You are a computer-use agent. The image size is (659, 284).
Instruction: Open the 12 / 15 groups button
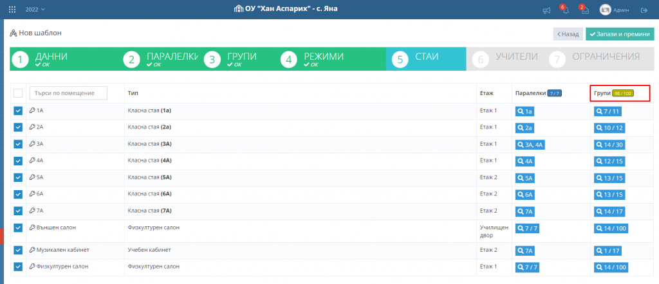pos(609,162)
